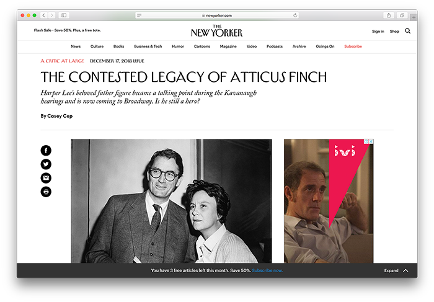Open Safari share sheet button

coord(389,16)
